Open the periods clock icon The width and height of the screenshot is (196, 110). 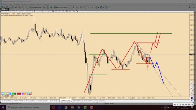[x=101, y=7]
